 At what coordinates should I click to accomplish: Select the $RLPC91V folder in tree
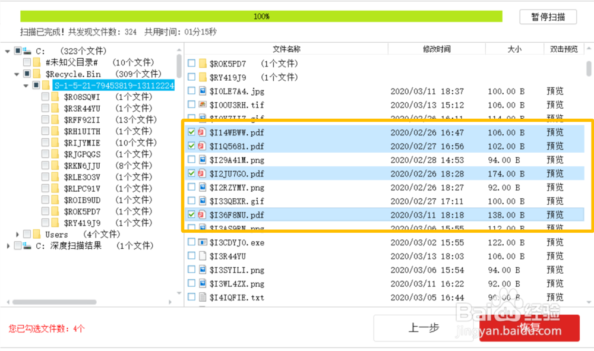pyautogui.click(x=82, y=188)
